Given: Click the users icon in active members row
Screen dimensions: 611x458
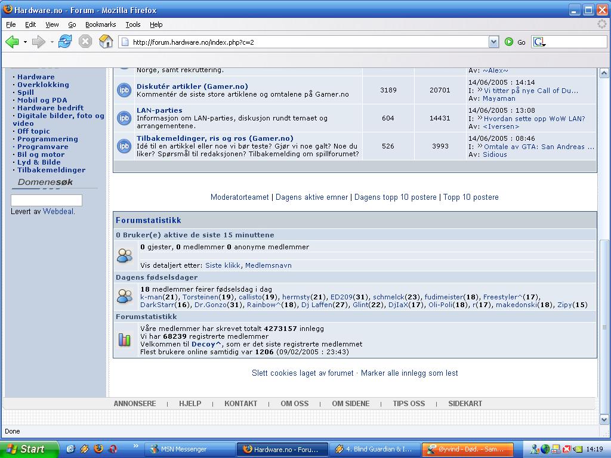Looking at the screenshot, I should point(125,256).
